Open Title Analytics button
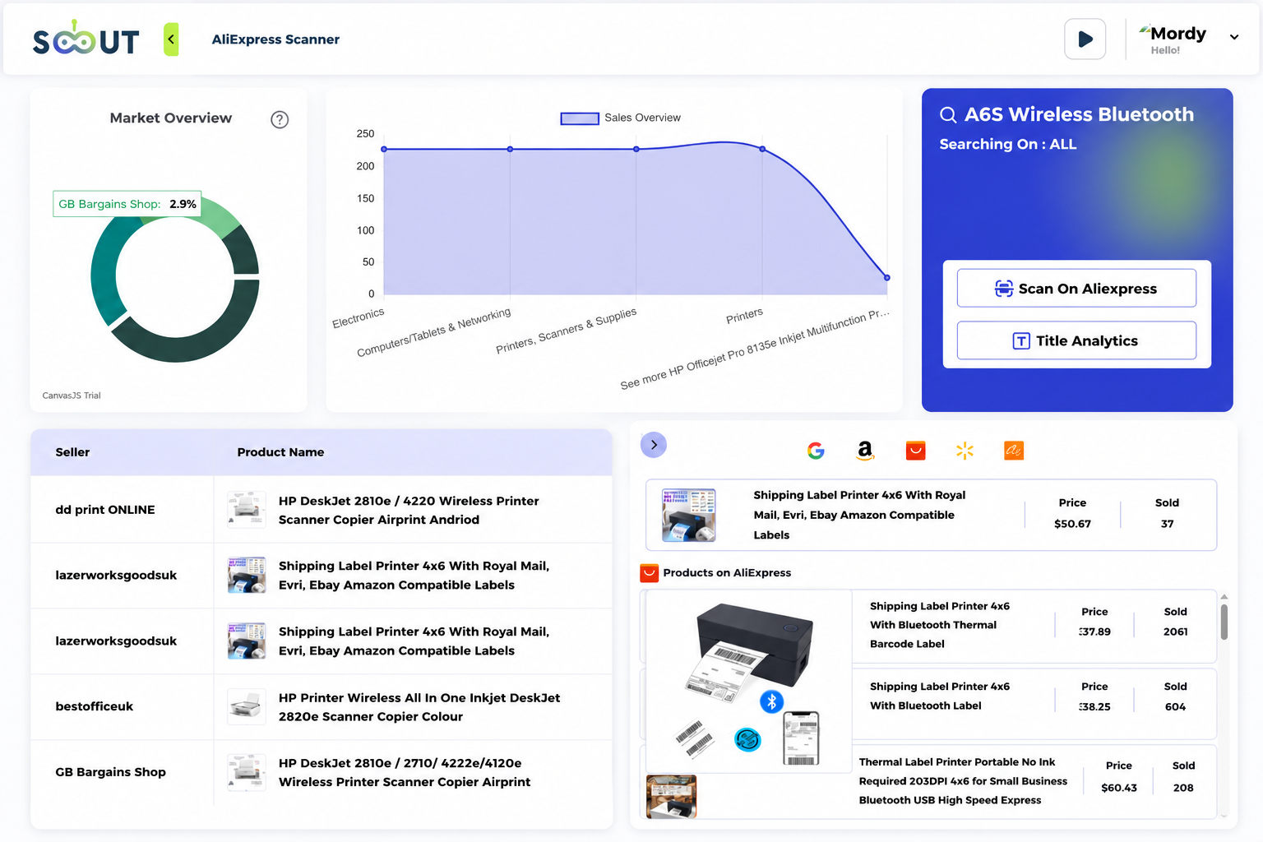 pyautogui.click(x=1076, y=340)
